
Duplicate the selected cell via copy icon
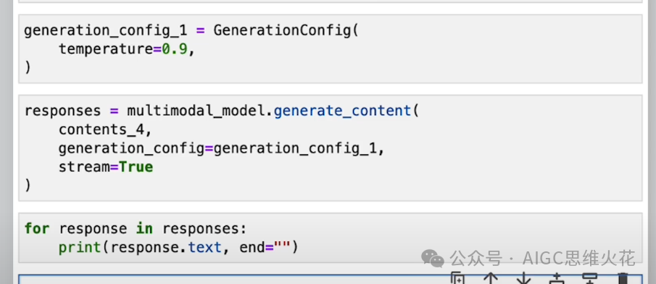coord(457,278)
